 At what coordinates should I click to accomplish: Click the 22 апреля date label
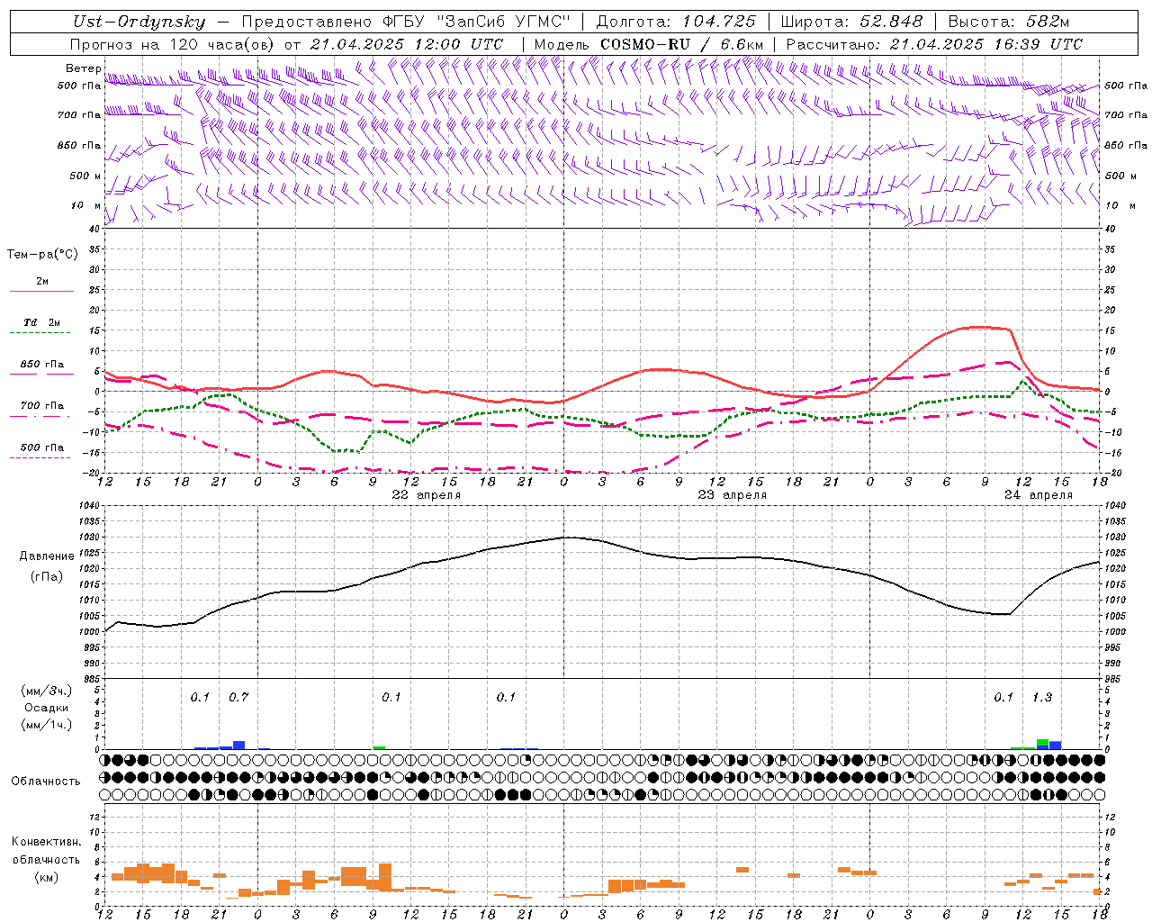(x=426, y=495)
